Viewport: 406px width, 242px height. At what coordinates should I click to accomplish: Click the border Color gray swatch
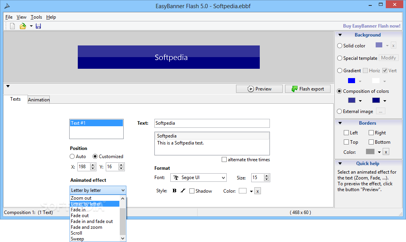pos(370,151)
